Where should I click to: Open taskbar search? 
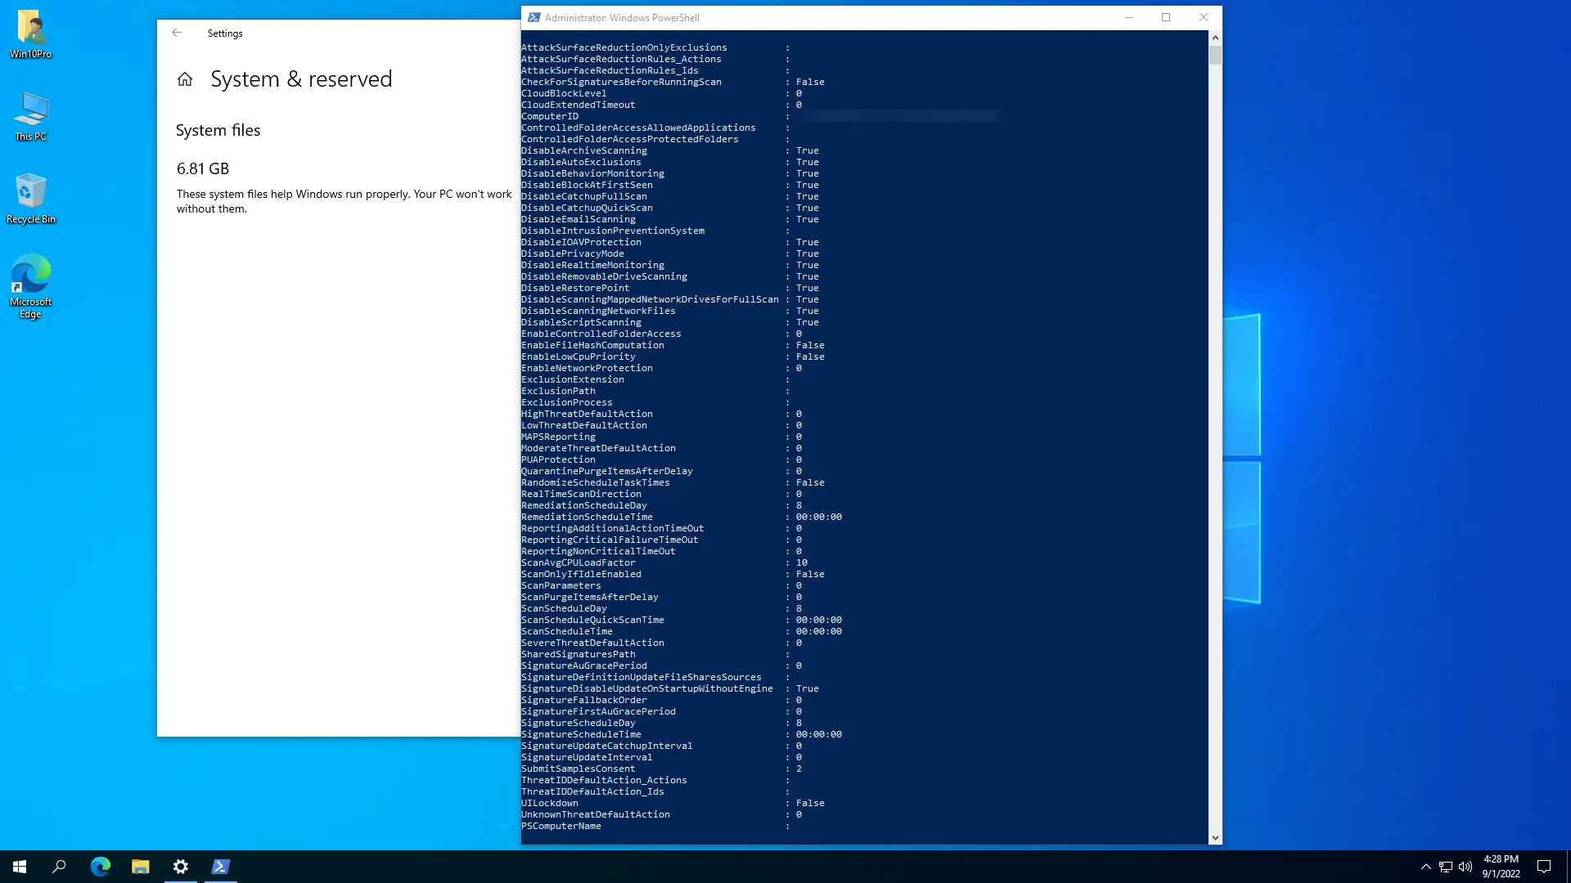pyautogui.click(x=59, y=867)
